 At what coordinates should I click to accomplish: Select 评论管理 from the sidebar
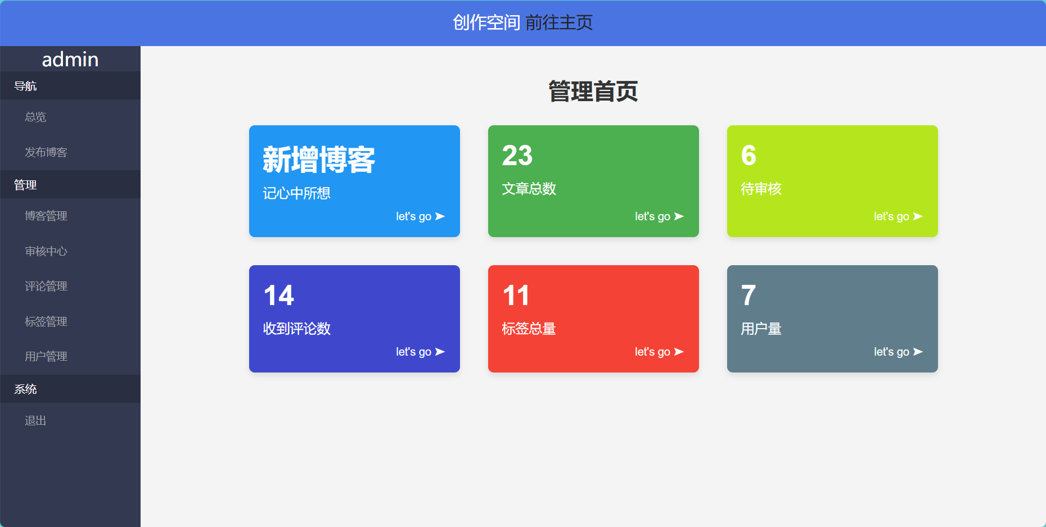click(46, 286)
